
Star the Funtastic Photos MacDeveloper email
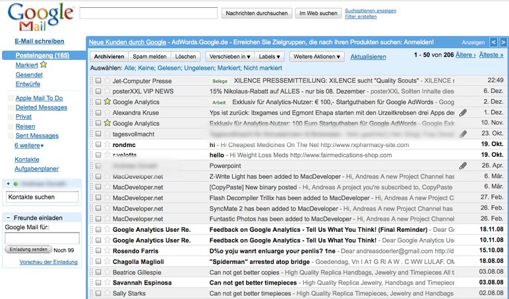click(107, 219)
